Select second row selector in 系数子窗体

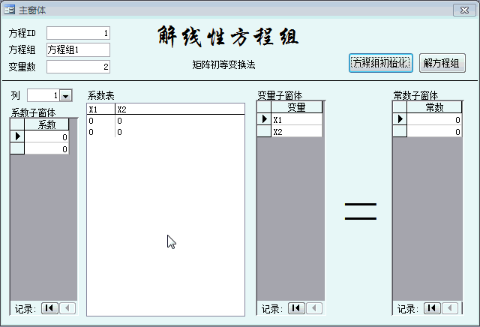pyautogui.click(x=16, y=148)
